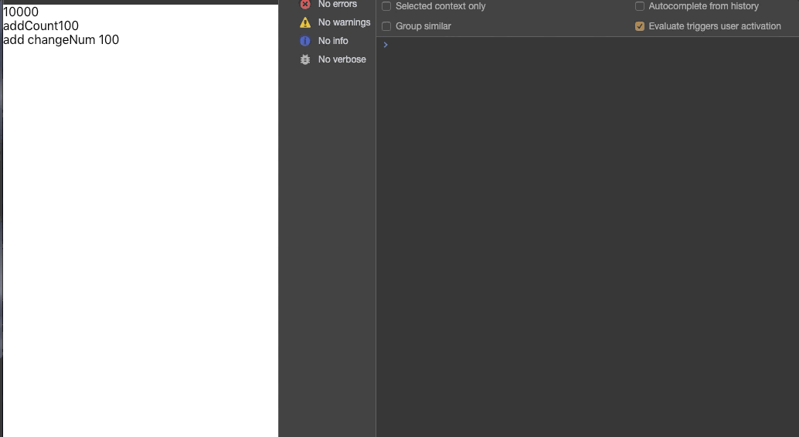The width and height of the screenshot is (799, 437).
Task: Click the blue info circle icon
Action: pos(304,41)
